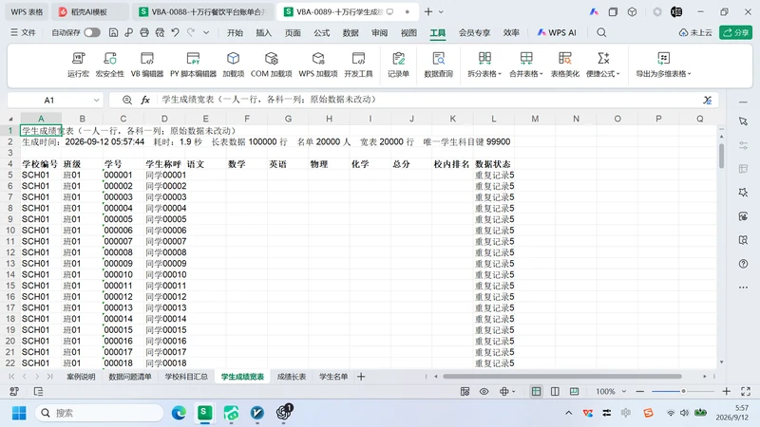Click cell containing 同学00010

165,274
